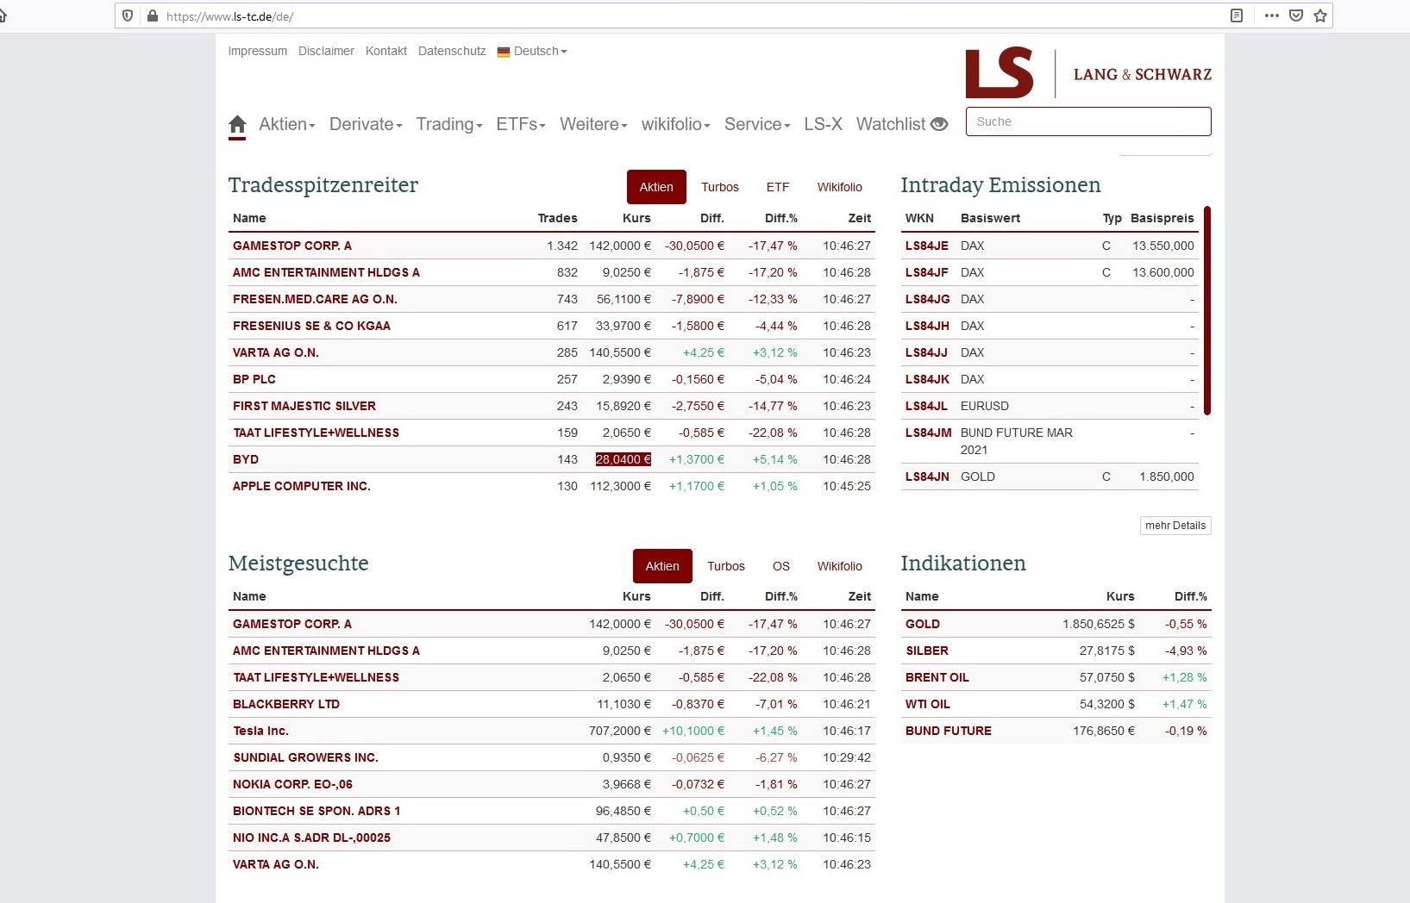Open Watchlist eye icon
Screen dimensions: 1410x903
tap(939, 124)
